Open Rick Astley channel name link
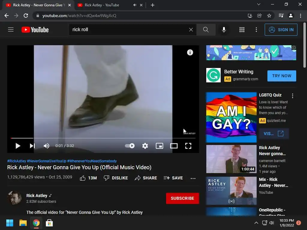The image size is (307, 230). (37, 196)
